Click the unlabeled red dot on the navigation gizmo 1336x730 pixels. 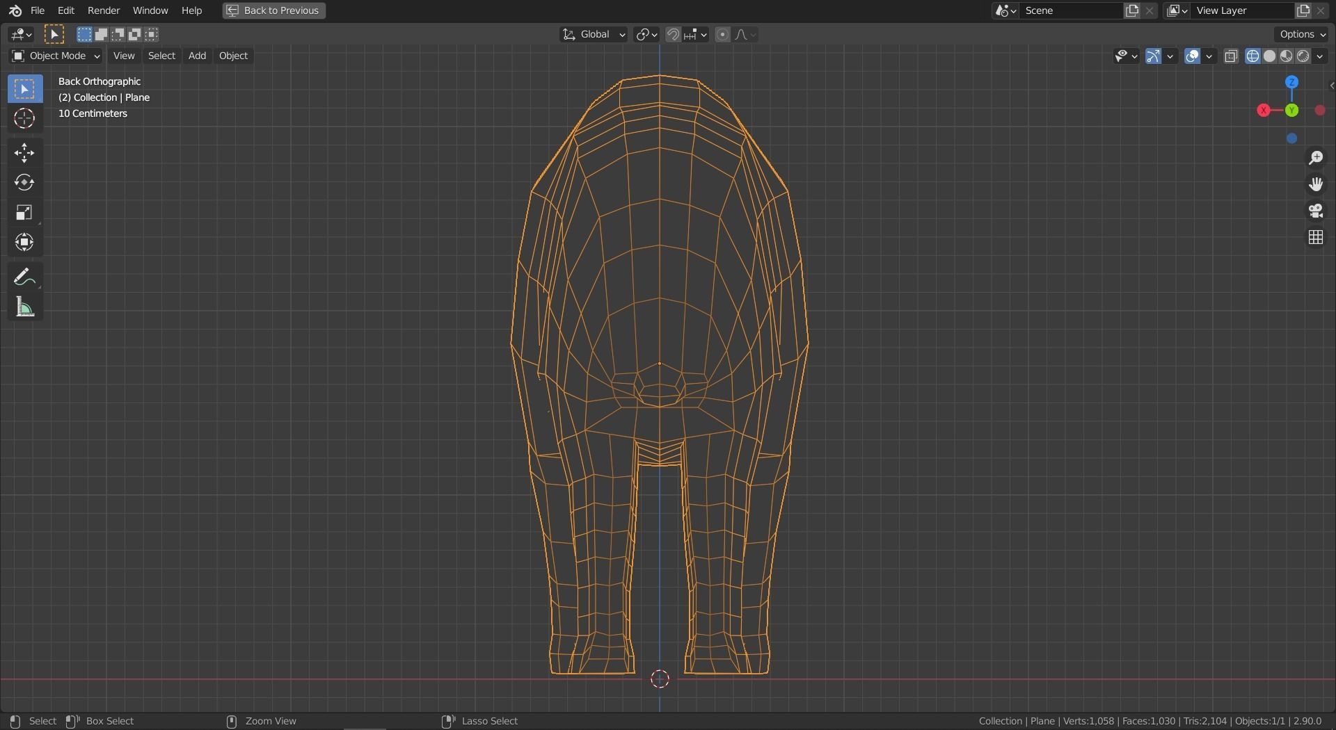coord(1320,111)
